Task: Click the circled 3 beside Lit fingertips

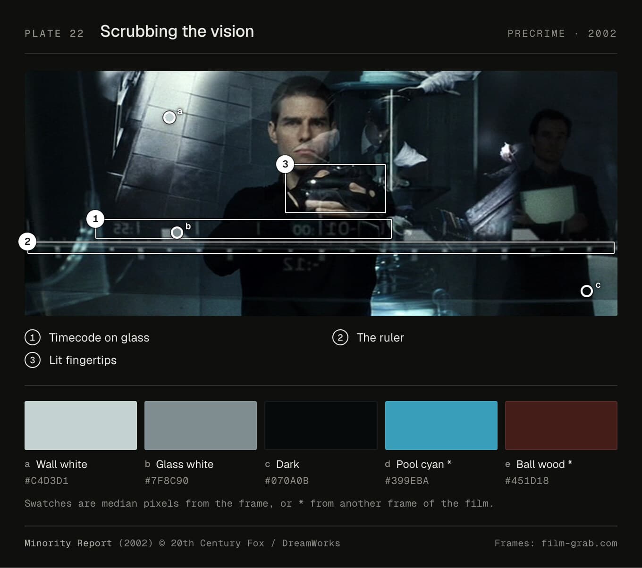Action: [x=33, y=360]
